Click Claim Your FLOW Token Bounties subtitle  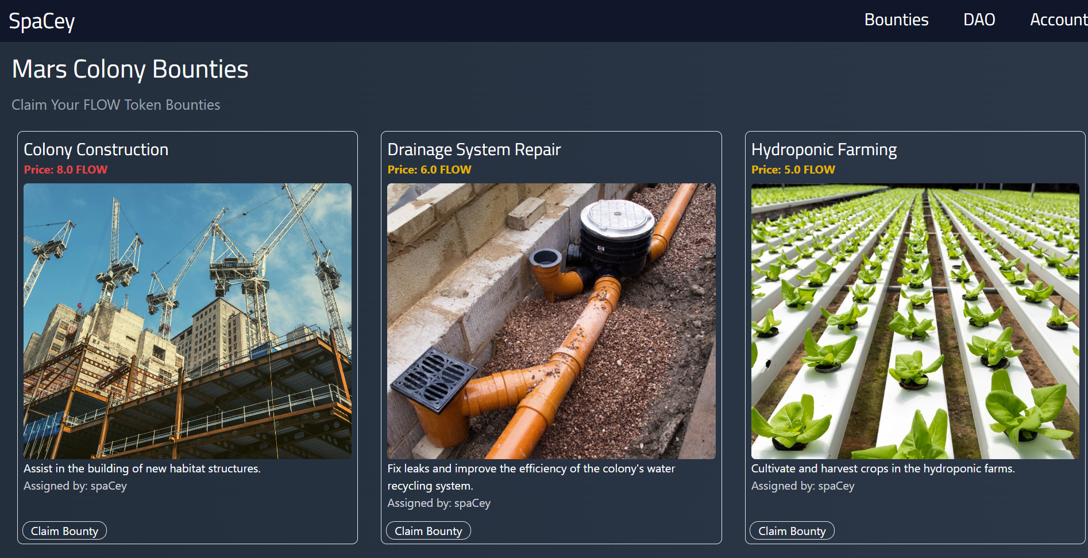[x=116, y=105]
